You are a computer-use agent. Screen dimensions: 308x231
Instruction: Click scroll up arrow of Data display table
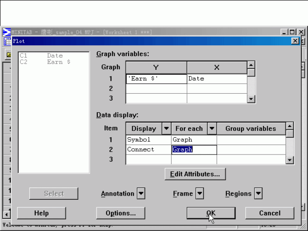click(x=290, y=126)
